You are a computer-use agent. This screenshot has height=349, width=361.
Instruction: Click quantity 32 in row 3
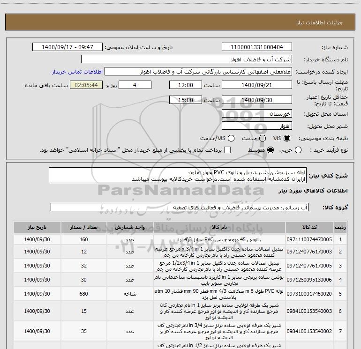pyautogui.click(x=84, y=266)
